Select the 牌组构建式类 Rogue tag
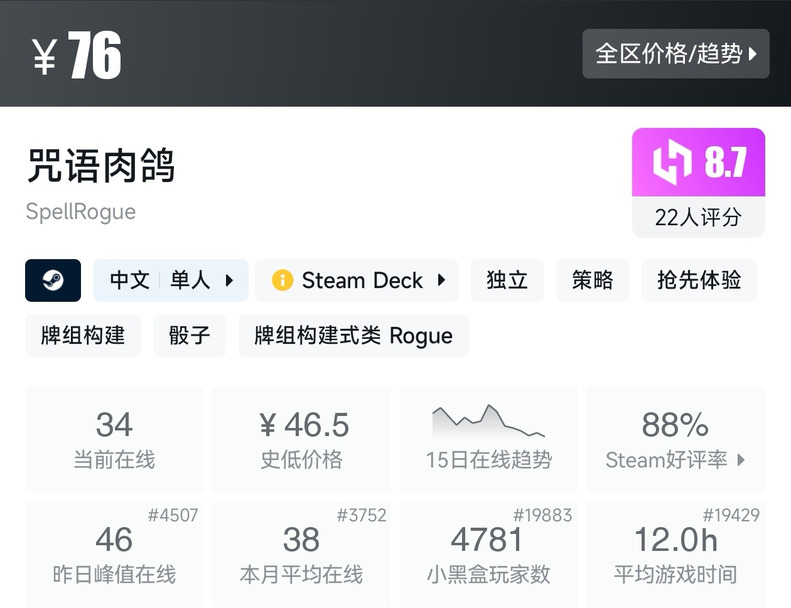Screen dimensions: 791x608 point(353,335)
